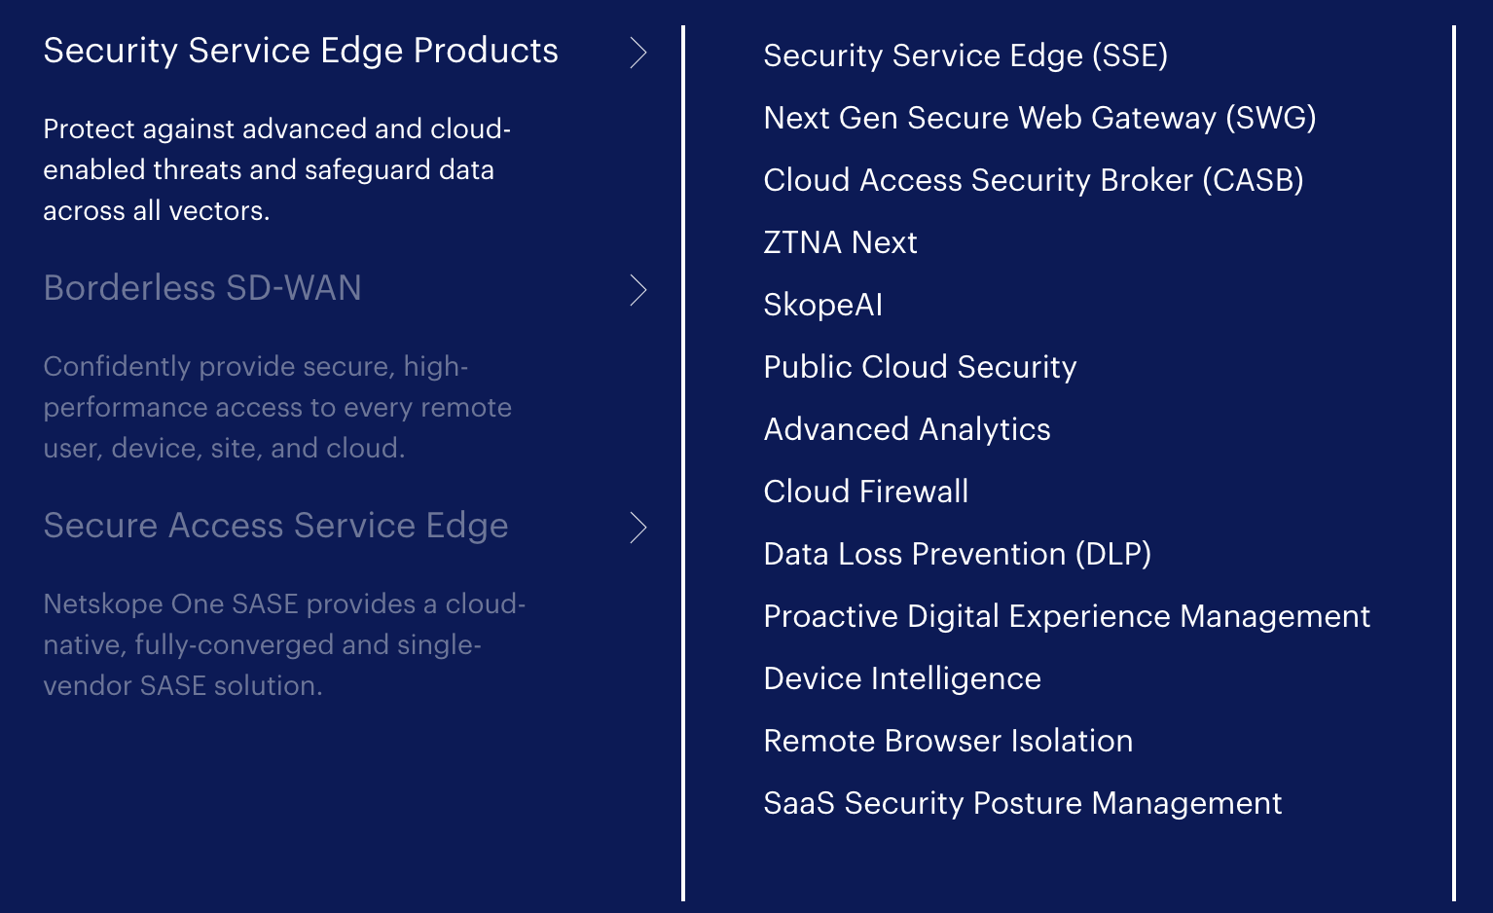Image resolution: width=1493 pixels, height=913 pixels.
Task: Select Advanced Analytics
Action: pos(907,429)
